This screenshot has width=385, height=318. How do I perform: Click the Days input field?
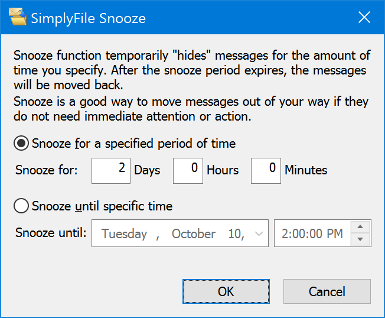(111, 171)
